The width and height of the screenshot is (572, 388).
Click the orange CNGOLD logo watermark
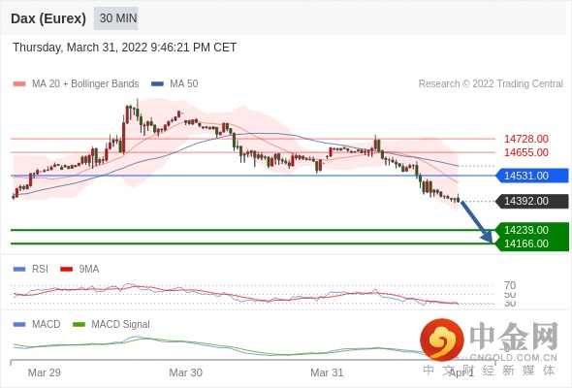tap(442, 339)
